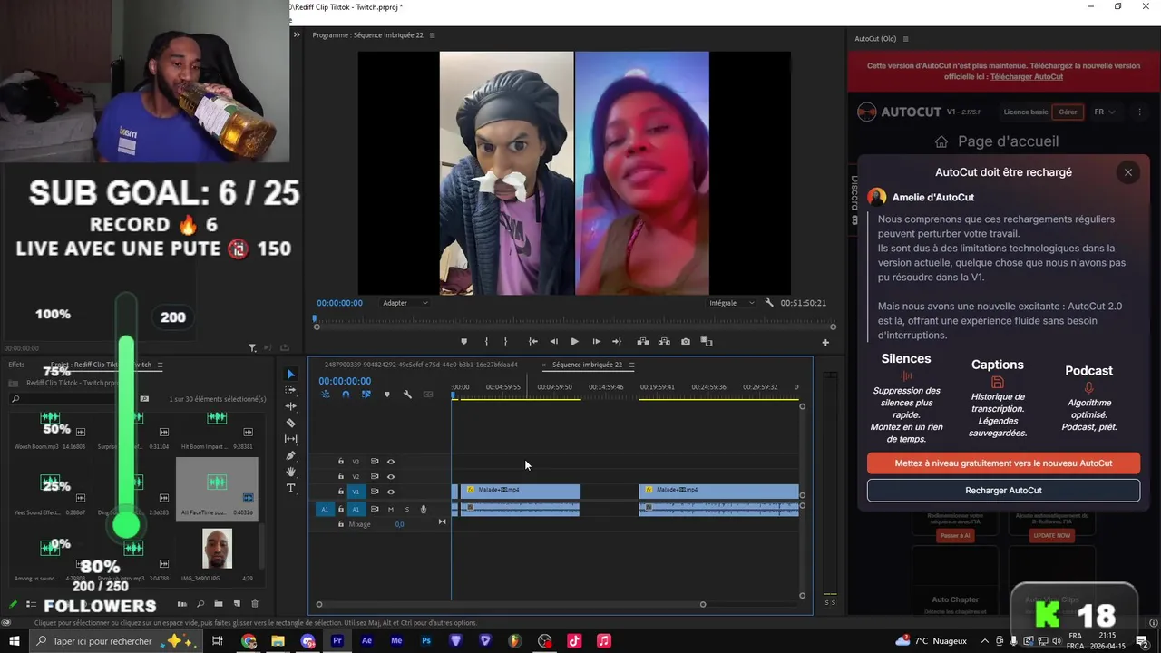Mute the A1 audio track
Image resolution: width=1161 pixels, height=653 pixels.
tap(391, 510)
